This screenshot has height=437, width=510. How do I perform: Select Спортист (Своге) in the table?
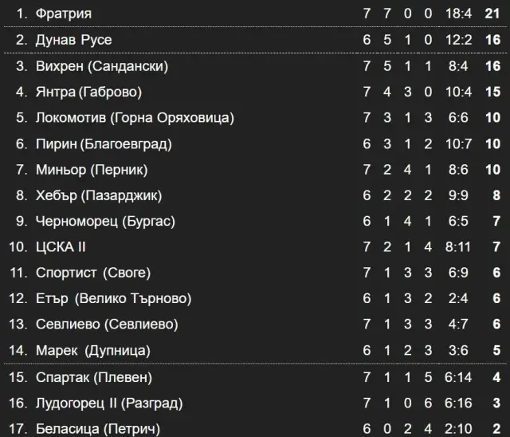(93, 273)
